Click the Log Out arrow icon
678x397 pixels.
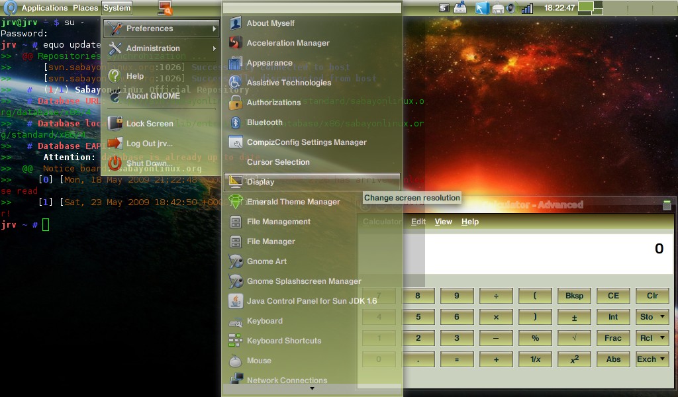(115, 144)
